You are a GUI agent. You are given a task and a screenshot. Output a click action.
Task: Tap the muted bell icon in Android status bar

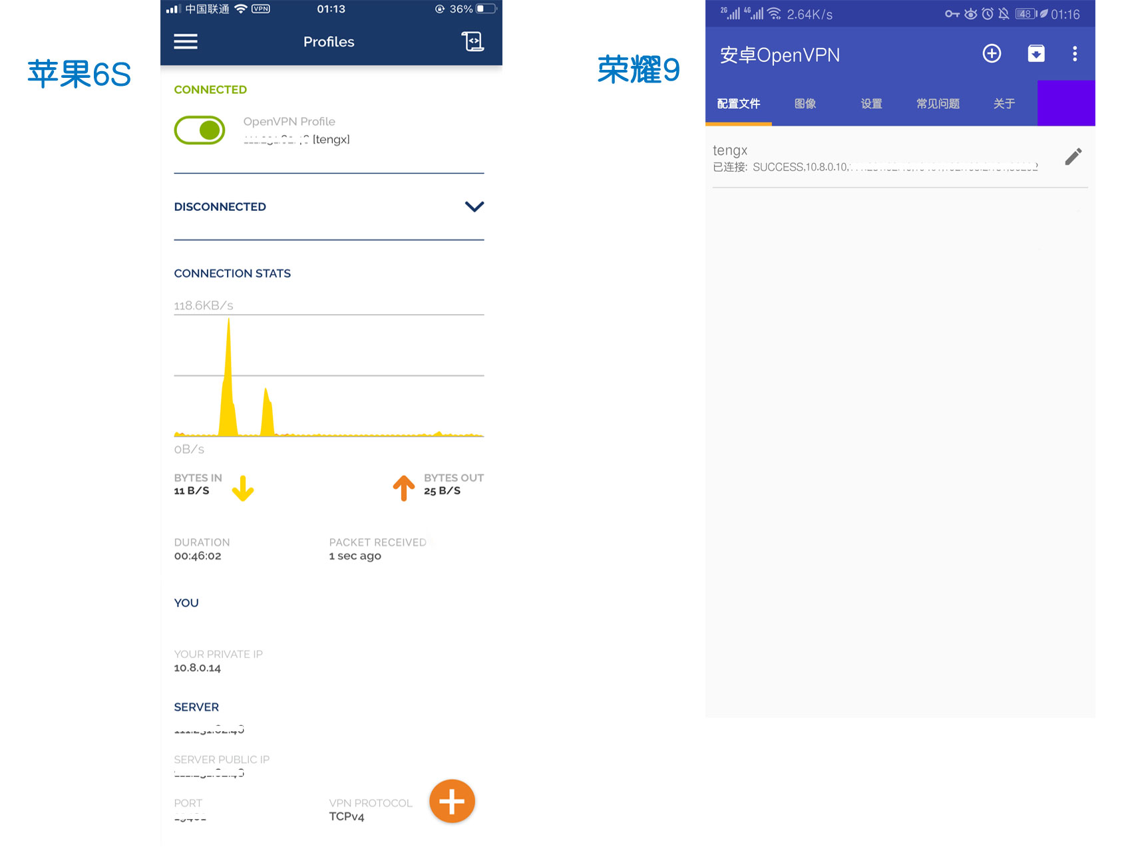tap(1004, 14)
